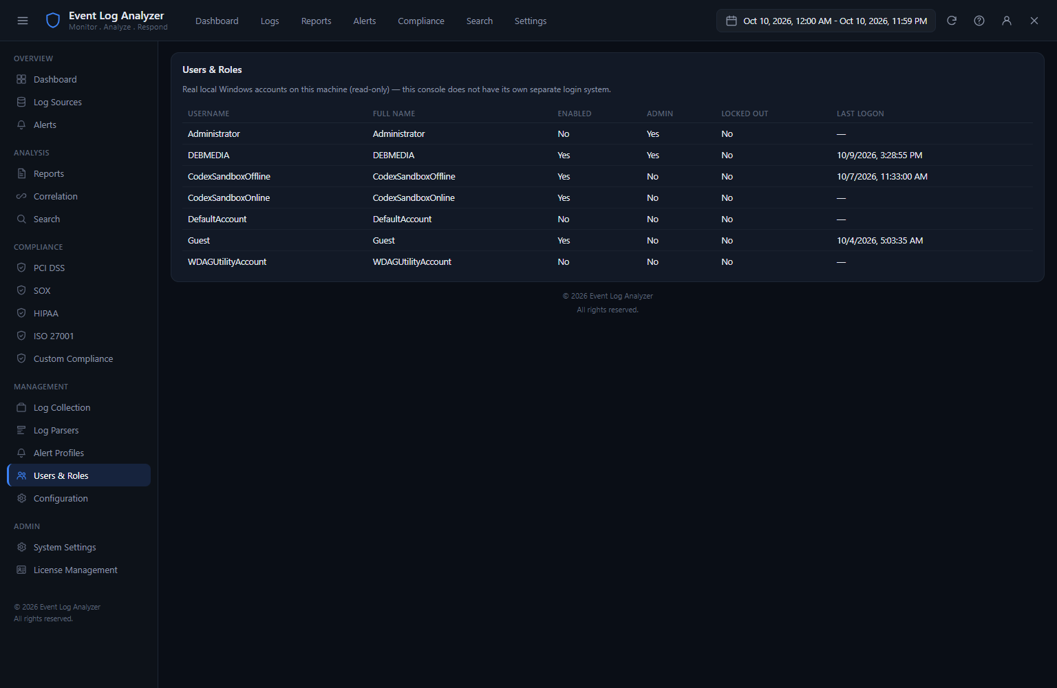Open ISO 27001 in the sidebar
This screenshot has height=688, width=1057.
[78, 336]
